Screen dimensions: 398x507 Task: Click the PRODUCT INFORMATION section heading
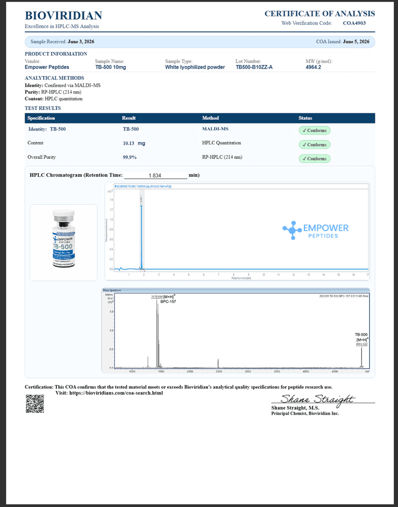tap(56, 54)
